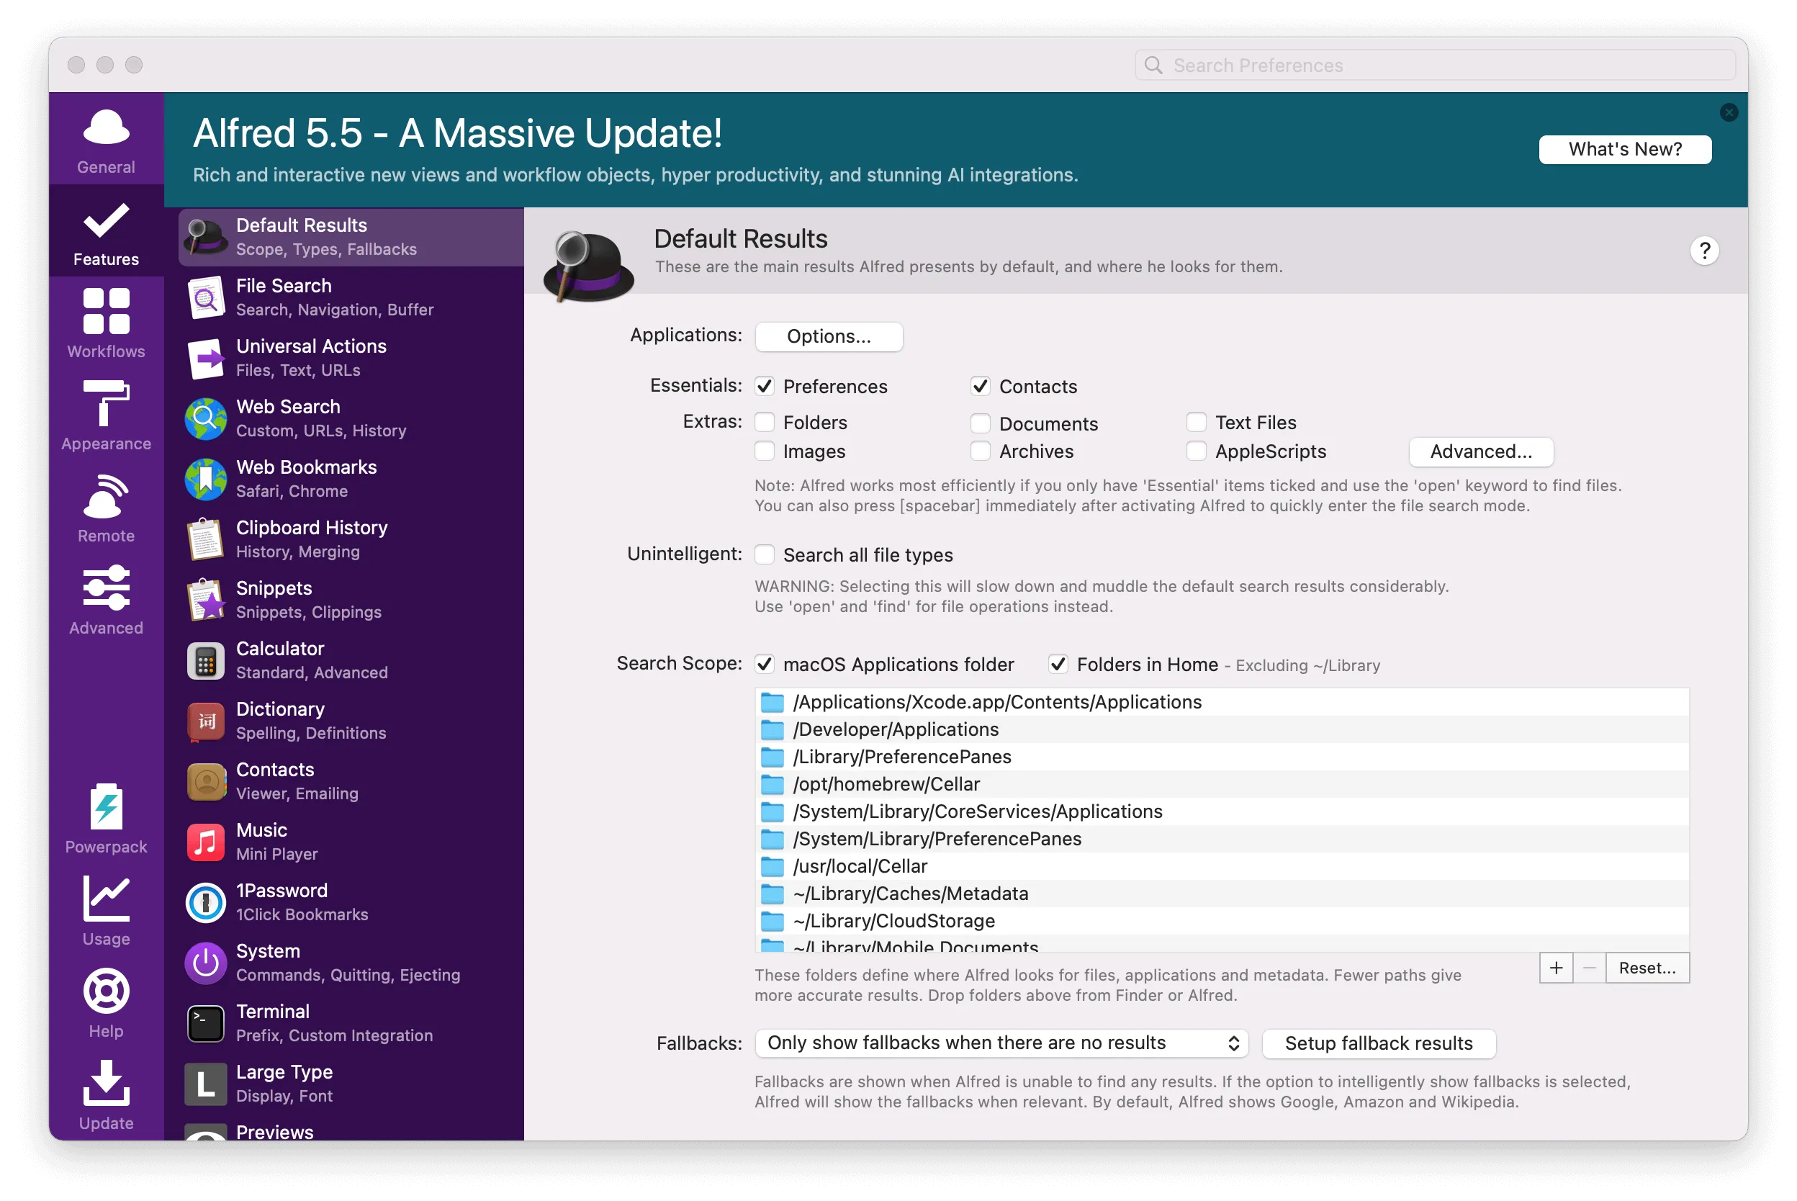Enable the Archives extras checkbox
This screenshot has width=1797, height=1201.
click(980, 451)
